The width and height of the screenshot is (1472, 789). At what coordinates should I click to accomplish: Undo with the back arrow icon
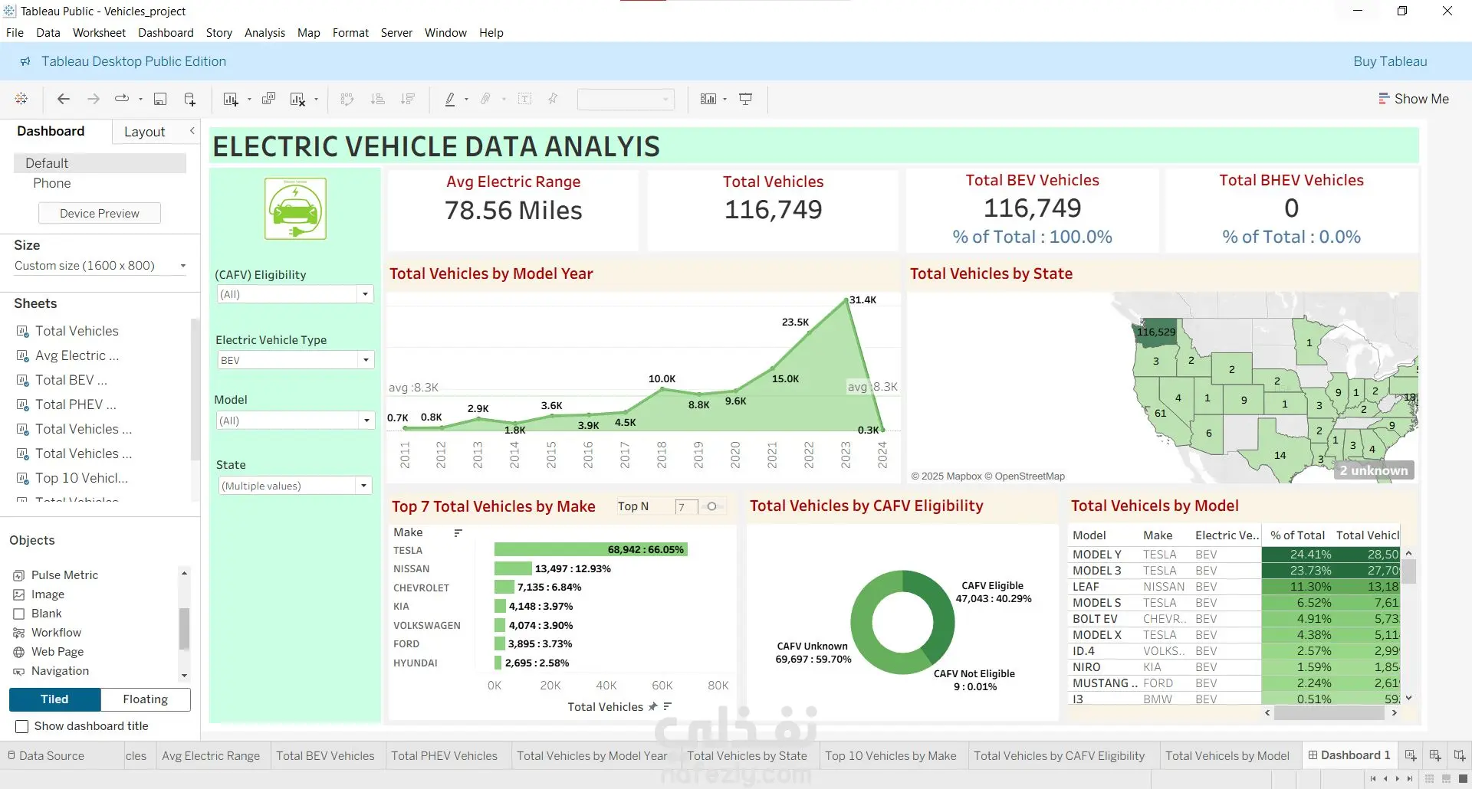64,99
